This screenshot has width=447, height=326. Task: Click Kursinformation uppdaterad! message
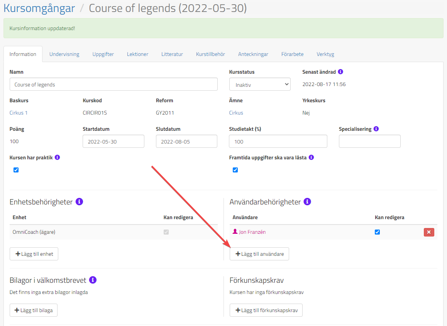pyautogui.click(x=42, y=28)
